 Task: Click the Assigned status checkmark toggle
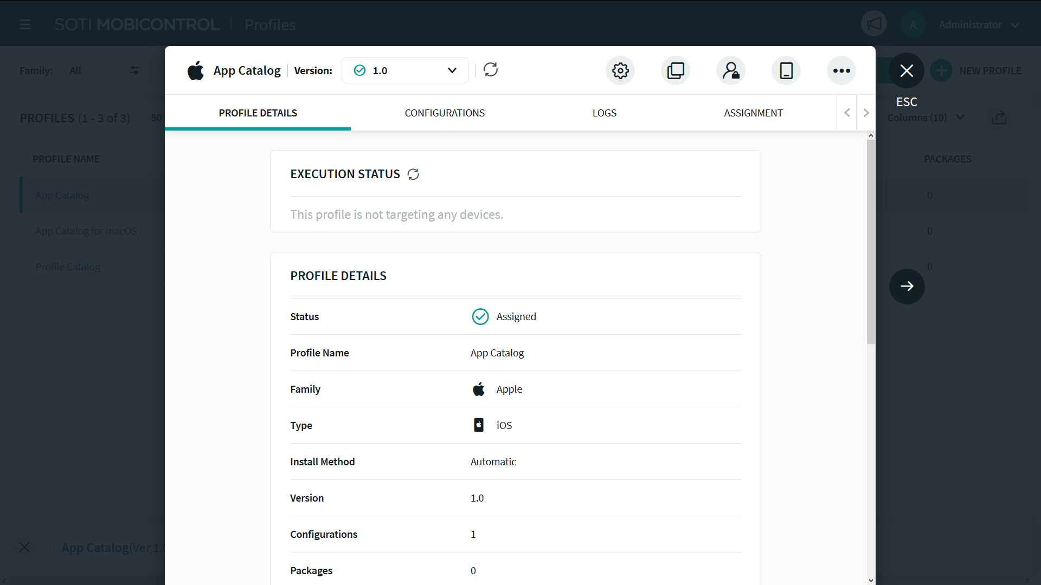click(x=479, y=316)
